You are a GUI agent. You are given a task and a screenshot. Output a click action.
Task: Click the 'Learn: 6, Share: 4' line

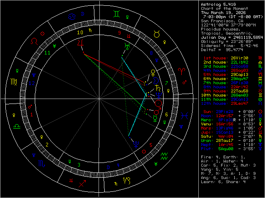(x=223, y=182)
